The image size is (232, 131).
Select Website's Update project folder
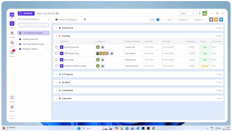coord(28,49)
